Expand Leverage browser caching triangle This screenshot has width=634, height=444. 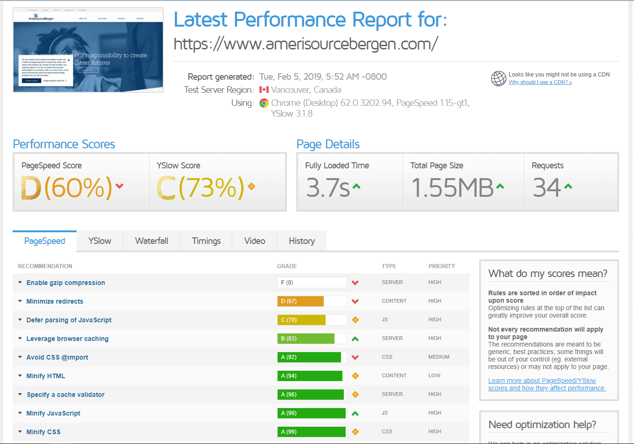click(x=20, y=338)
